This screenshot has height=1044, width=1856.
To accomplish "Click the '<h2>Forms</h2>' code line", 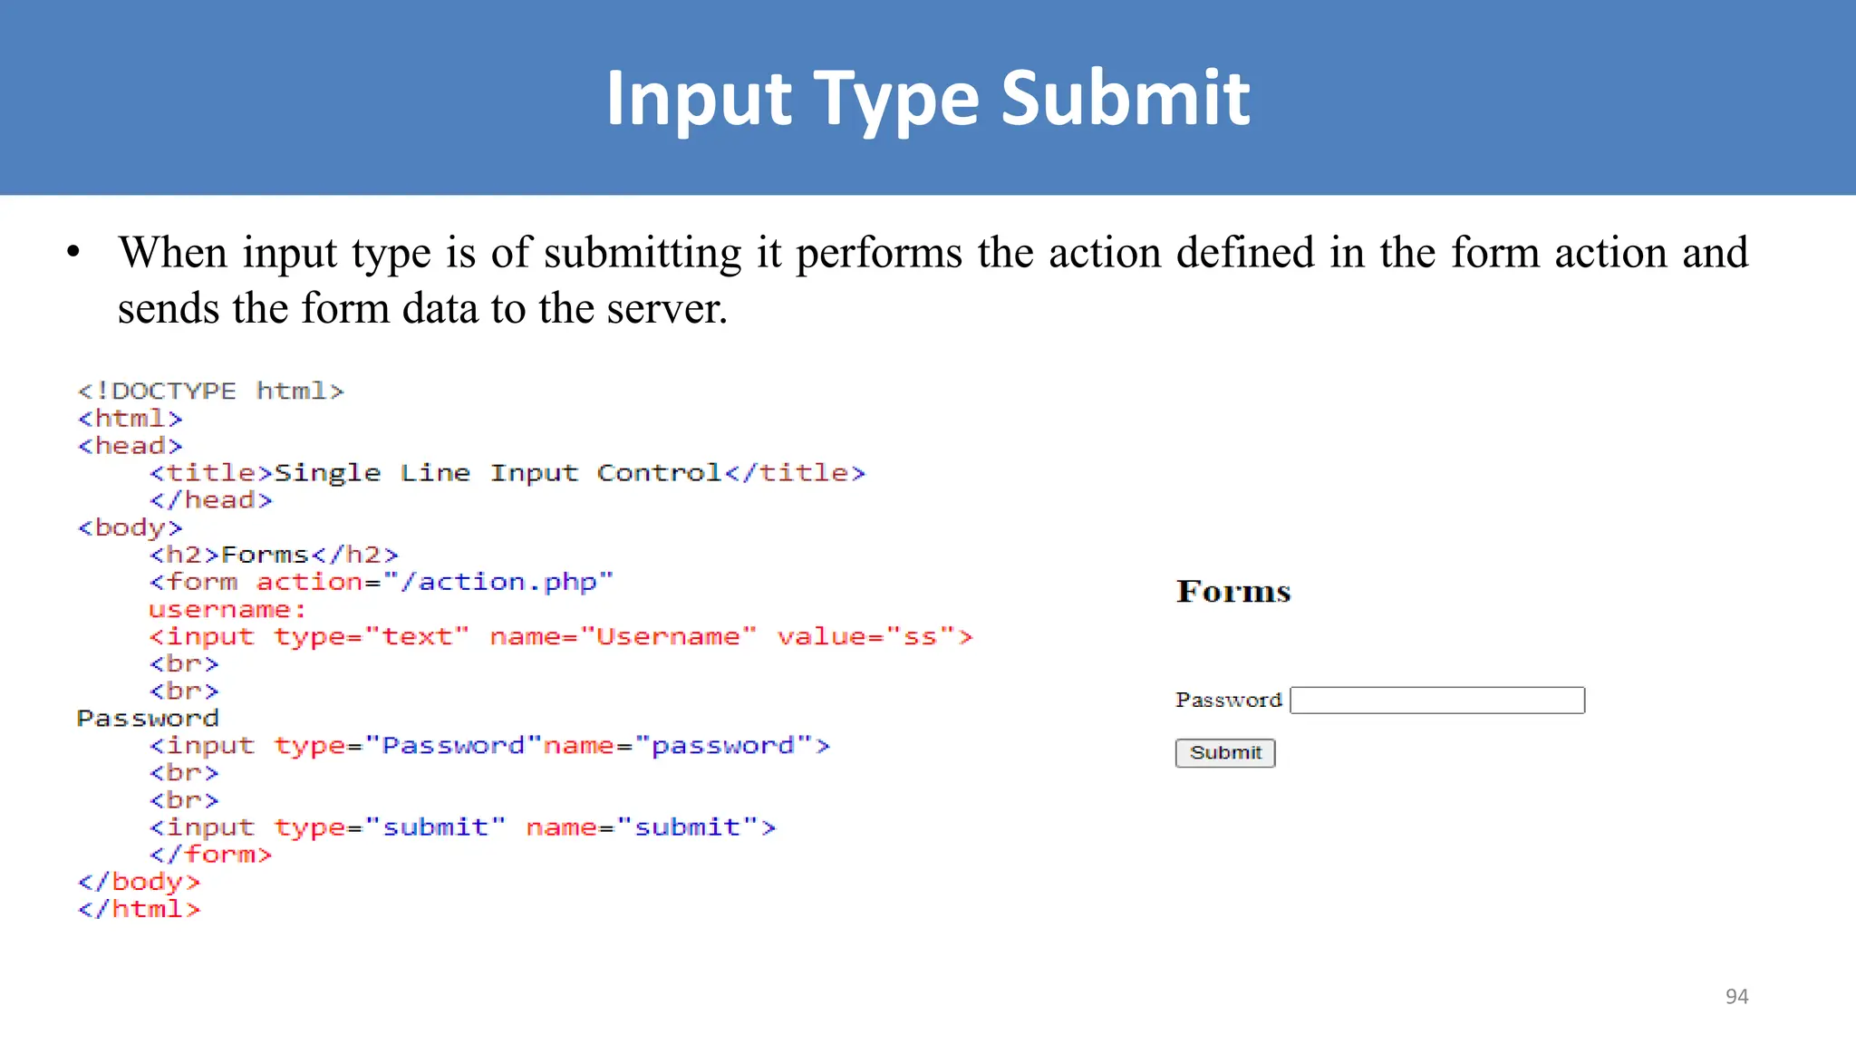I will pyautogui.click(x=274, y=555).
